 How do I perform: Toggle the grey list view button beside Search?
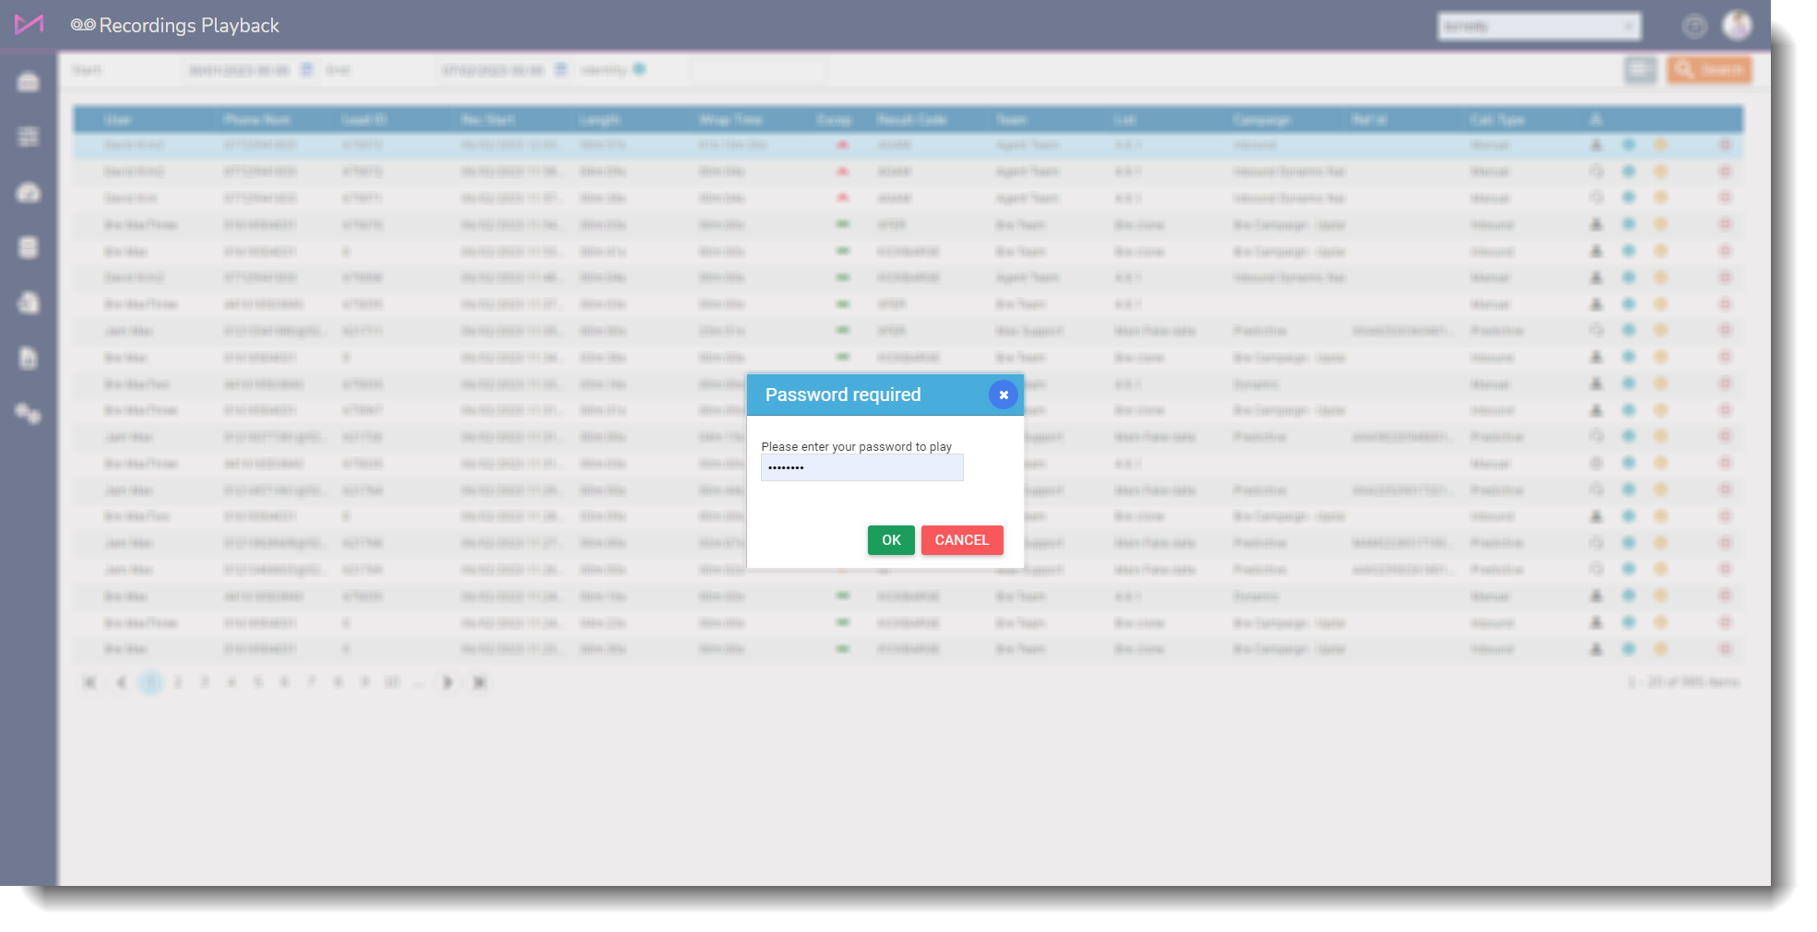(x=1641, y=70)
